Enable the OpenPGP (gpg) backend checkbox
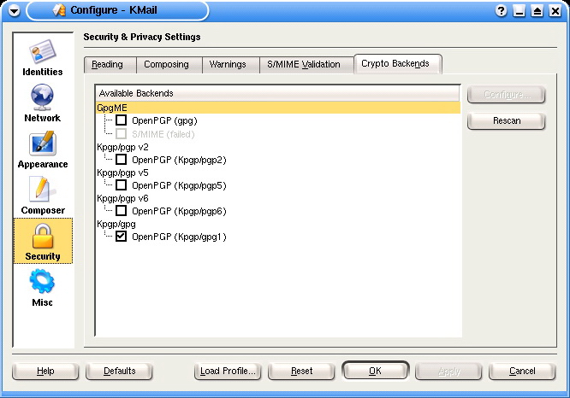This screenshot has width=570, height=398. click(x=121, y=120)
